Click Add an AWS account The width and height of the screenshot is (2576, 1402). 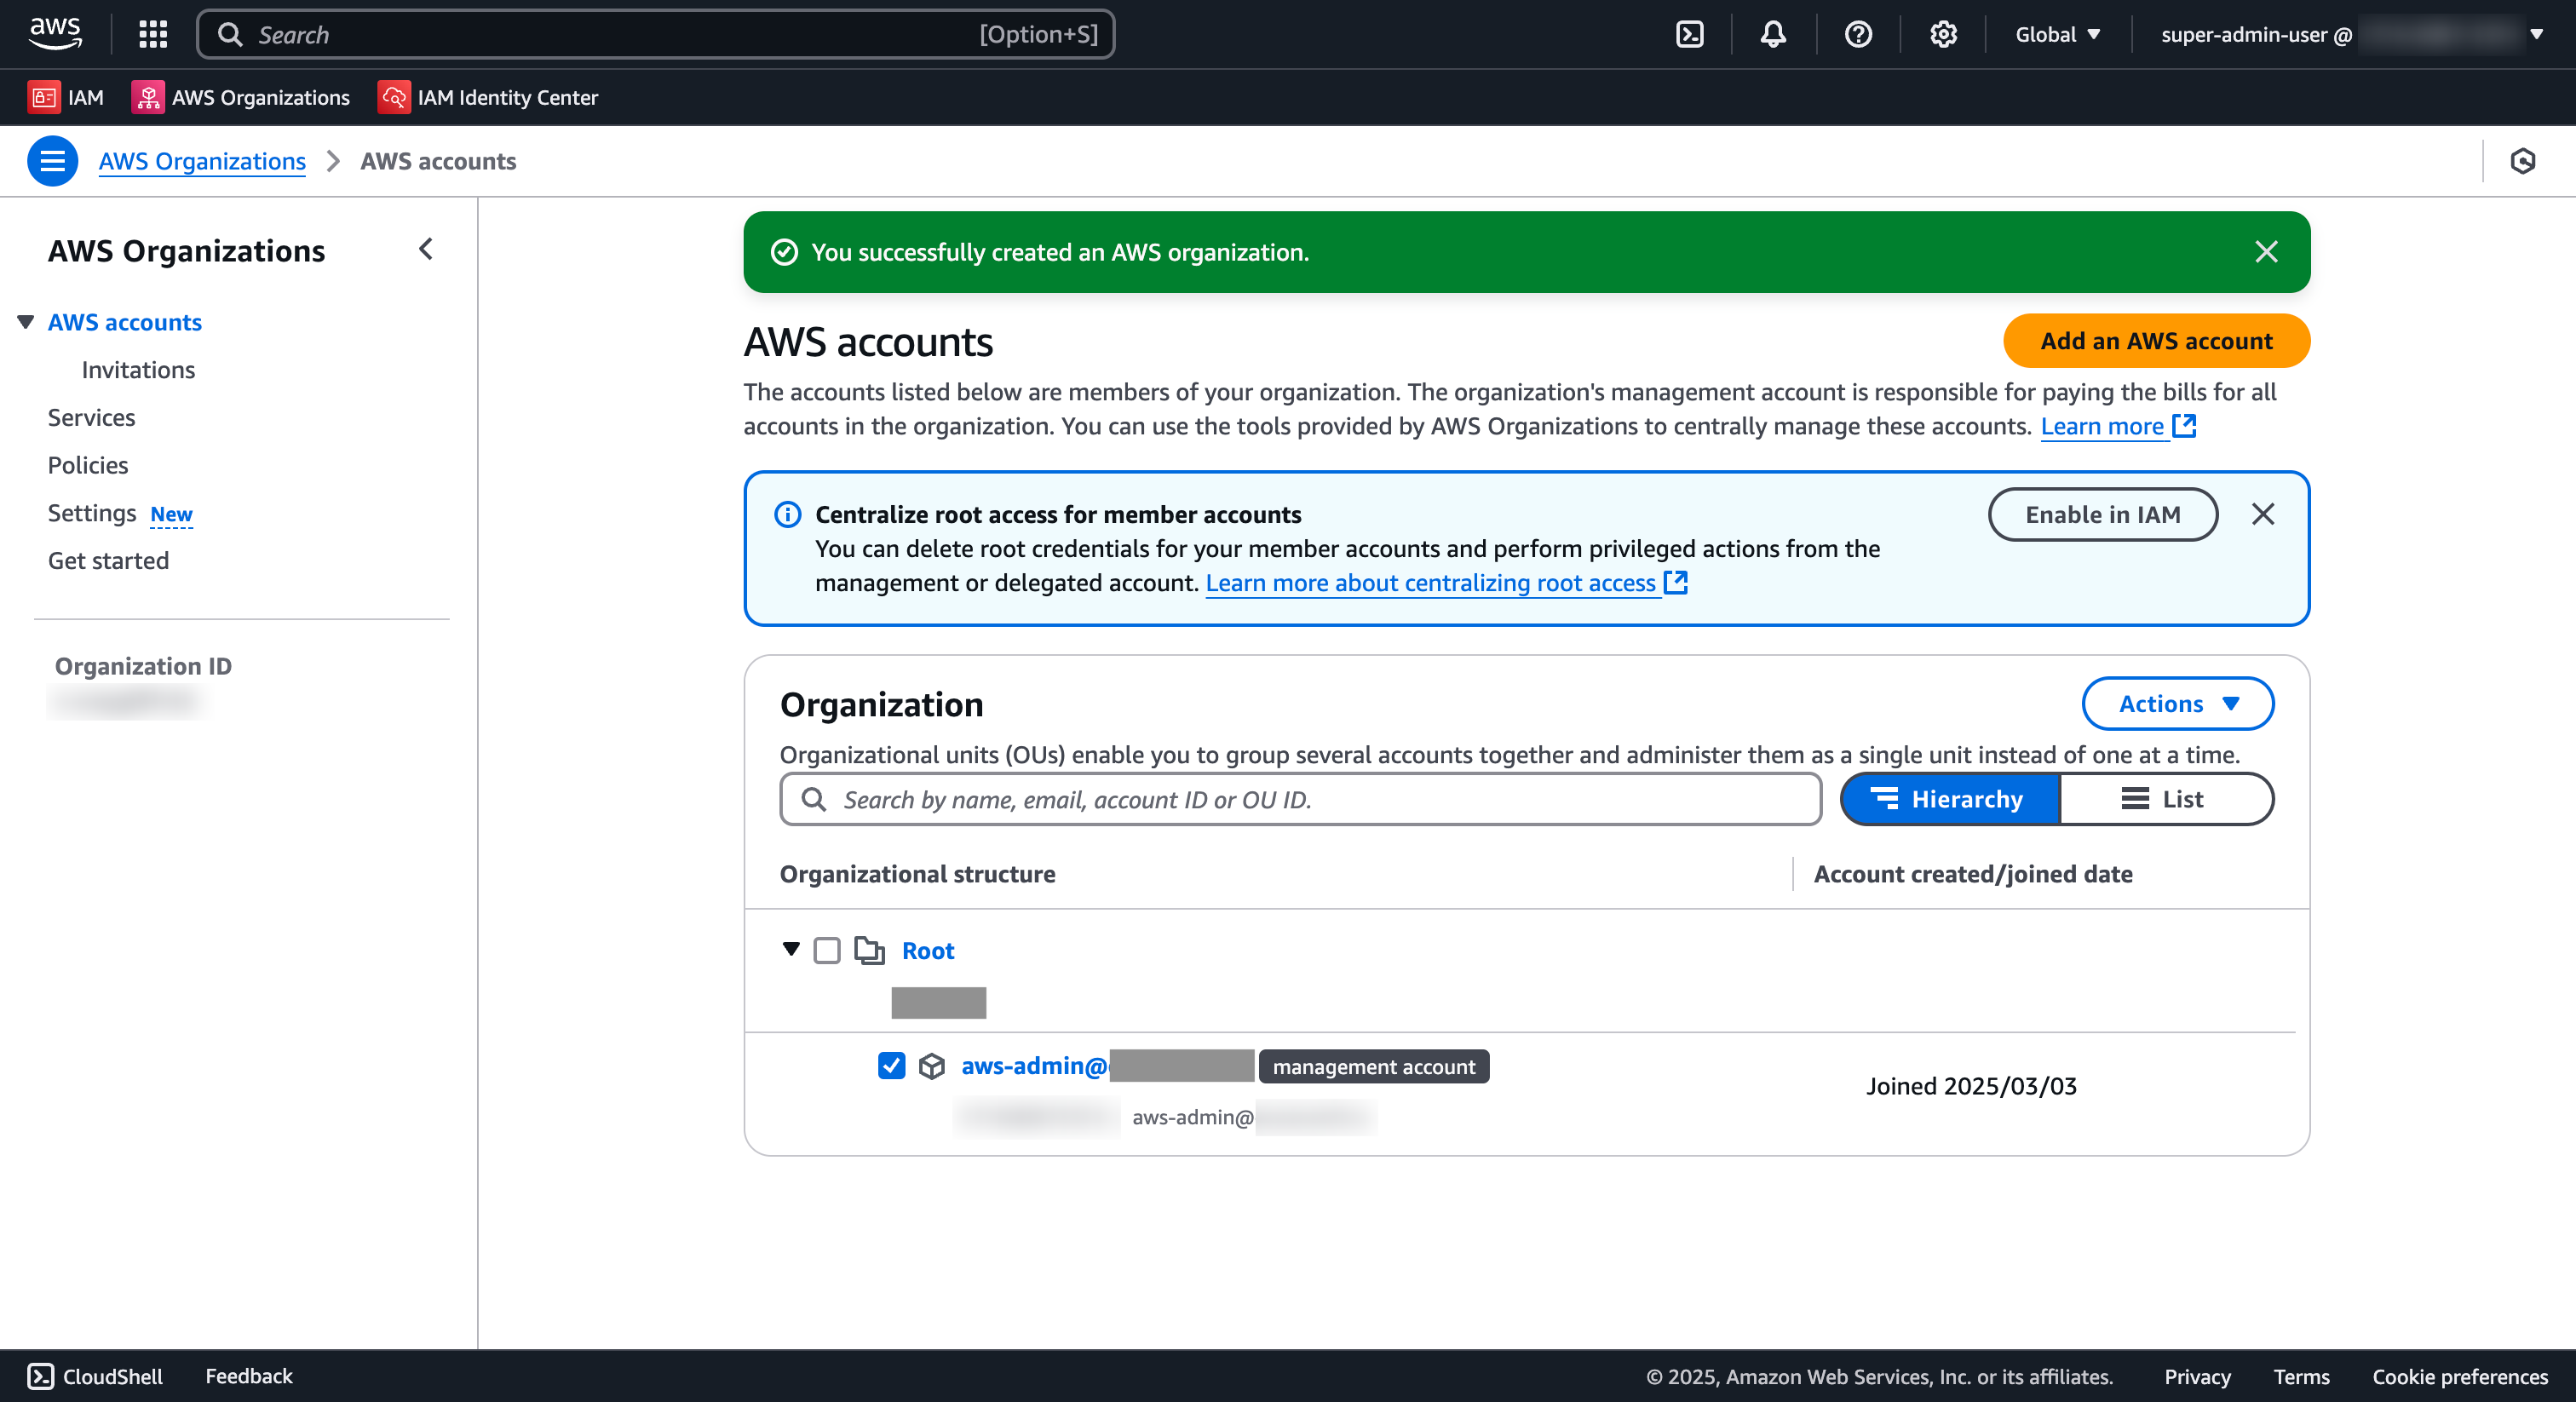(2155, 341)
